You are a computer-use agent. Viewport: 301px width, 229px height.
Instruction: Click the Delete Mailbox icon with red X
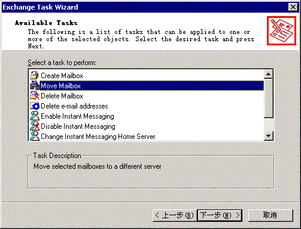[34, 96]
